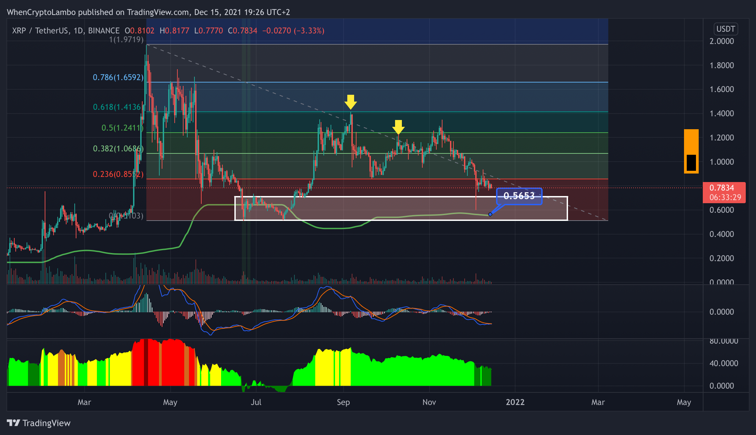Click the close value C0.7834

click(243, 31)
